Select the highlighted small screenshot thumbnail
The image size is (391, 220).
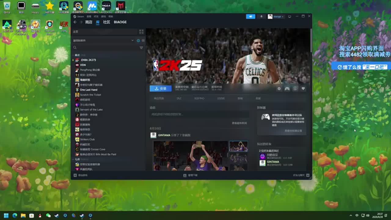[x=239, y=146]
